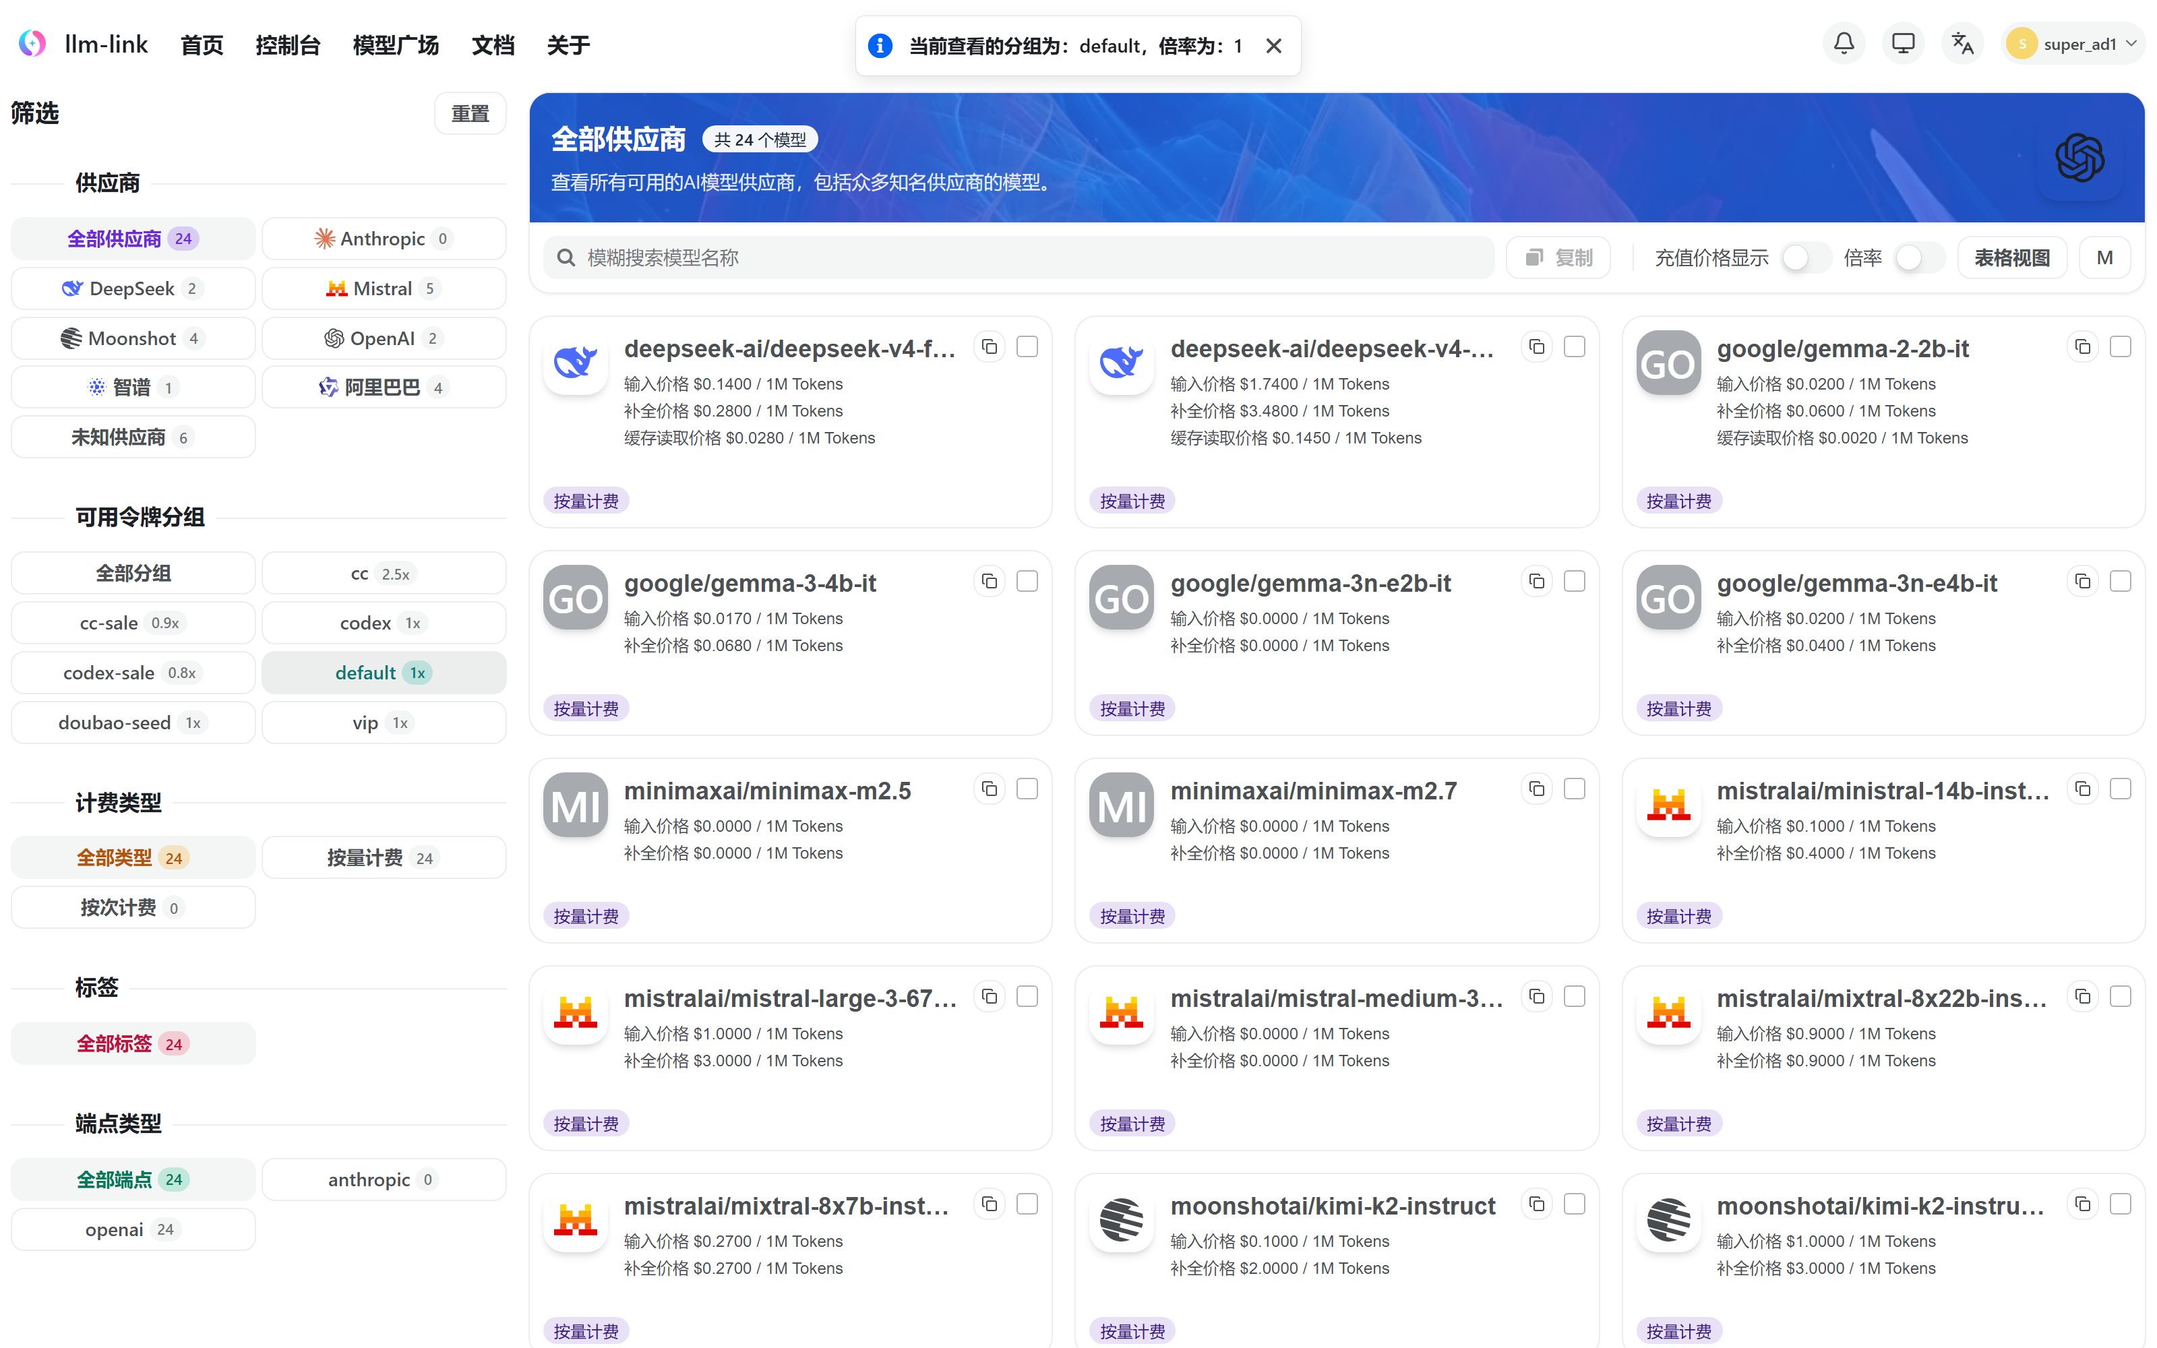Image resolution: width=2157 pixels, height=1348 pixels.
Task: Toggle the display theme monitor icon
Action: pos(1903,44)
